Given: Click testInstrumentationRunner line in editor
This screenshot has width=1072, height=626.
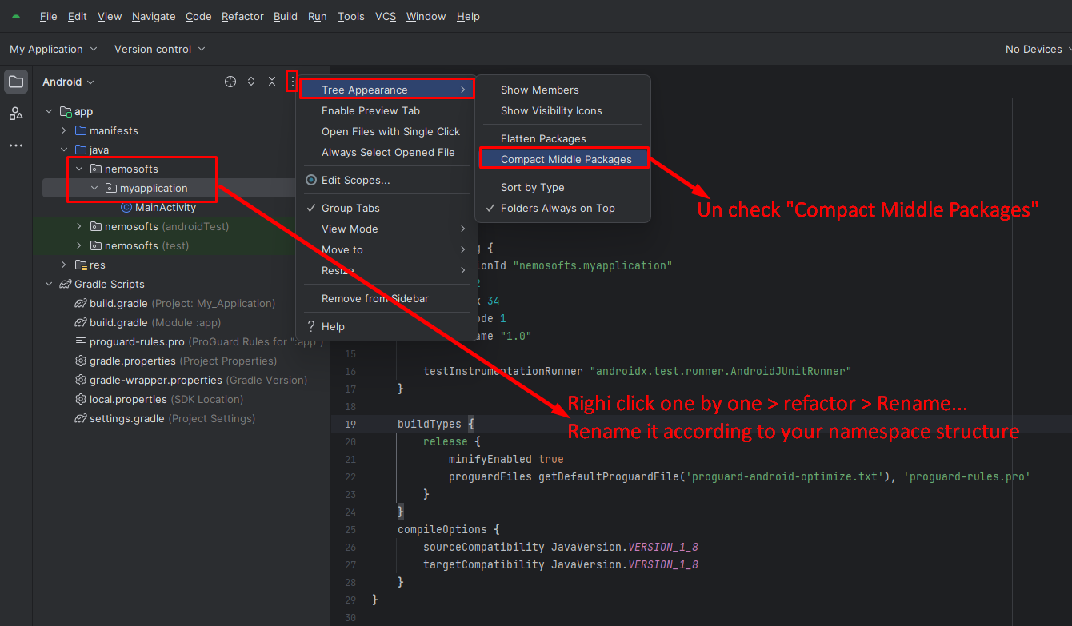Looking at the screenshot, I should (637, 371).
